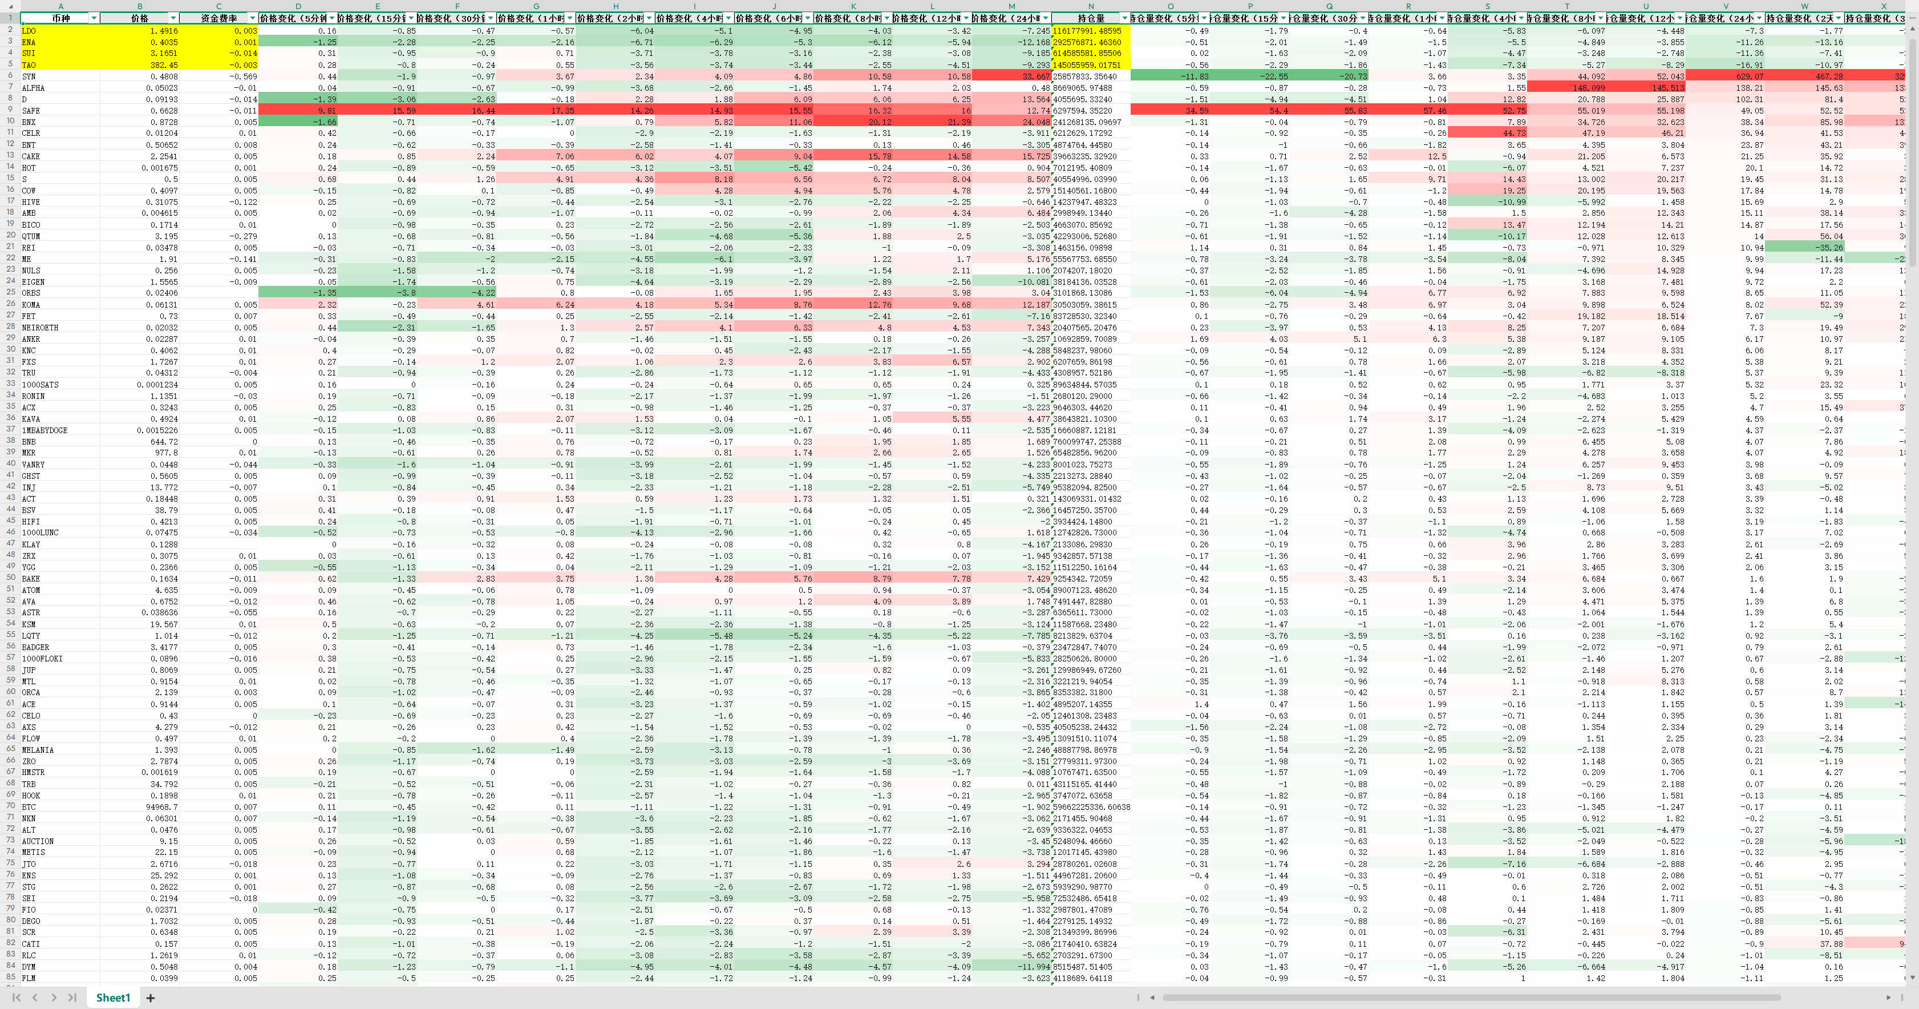Image resolution: width=1919 pixels, height=1009 pixels.
Task: Select column N header
Action: click(1091, 6)
